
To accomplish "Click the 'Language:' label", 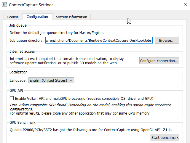I will [18, 81].
